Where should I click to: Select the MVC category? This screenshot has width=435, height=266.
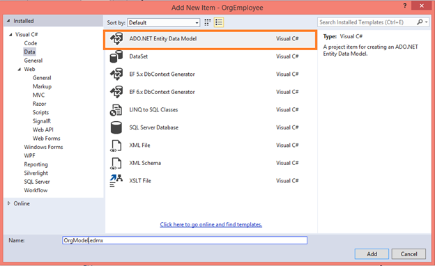point(38,95)
